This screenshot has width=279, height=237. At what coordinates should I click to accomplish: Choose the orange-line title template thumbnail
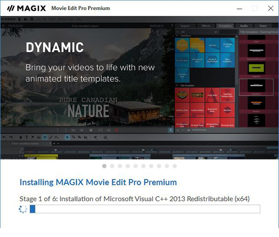[x=256, y=103]
